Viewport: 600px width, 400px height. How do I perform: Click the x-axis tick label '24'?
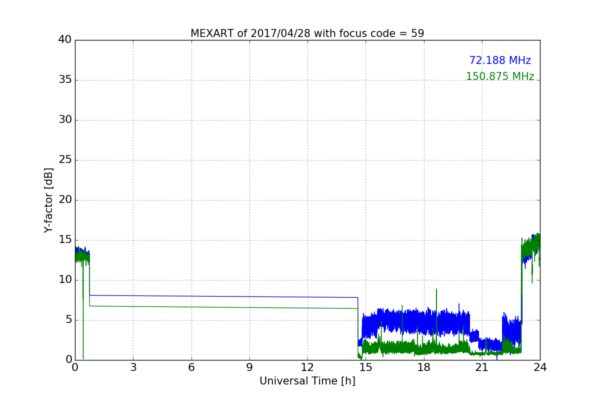540,367
